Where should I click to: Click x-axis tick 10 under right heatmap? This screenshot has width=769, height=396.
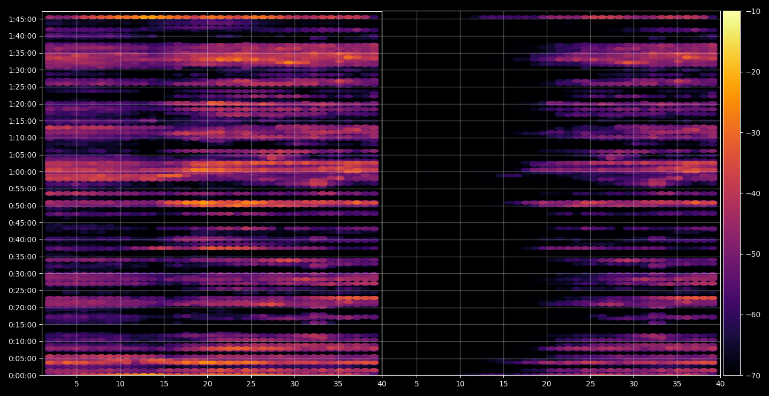[x=460, y=384]
